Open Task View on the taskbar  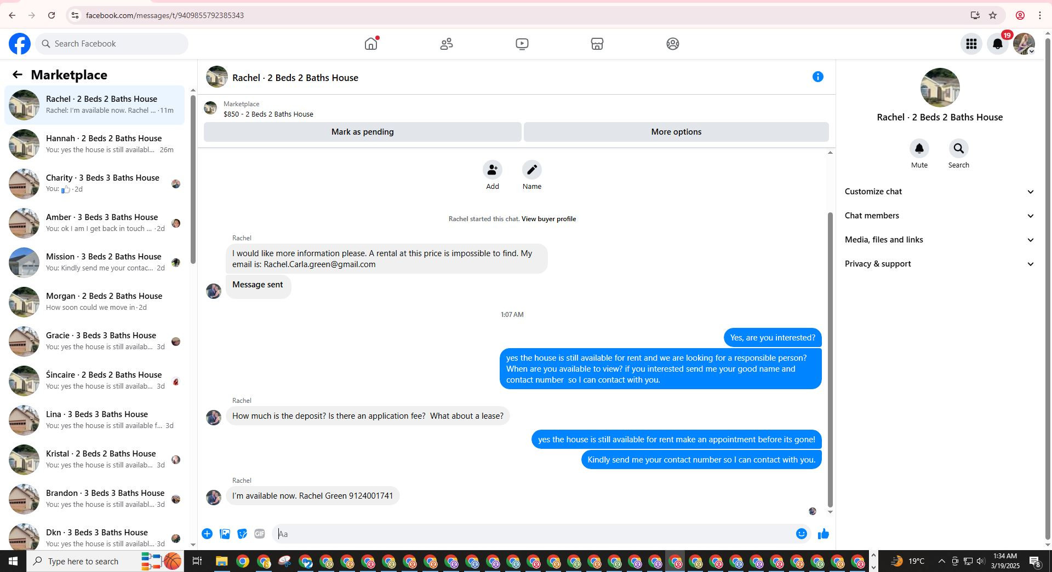197,561
